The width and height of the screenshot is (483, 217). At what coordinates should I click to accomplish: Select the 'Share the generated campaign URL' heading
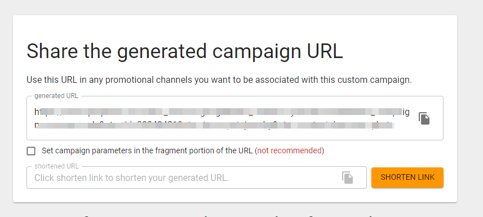(184, 51)
